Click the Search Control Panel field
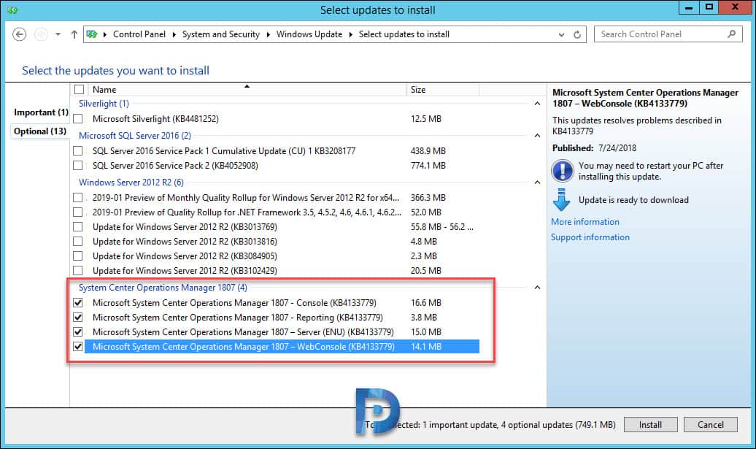Viewport: 756px width, 449px height. (668, 34)
